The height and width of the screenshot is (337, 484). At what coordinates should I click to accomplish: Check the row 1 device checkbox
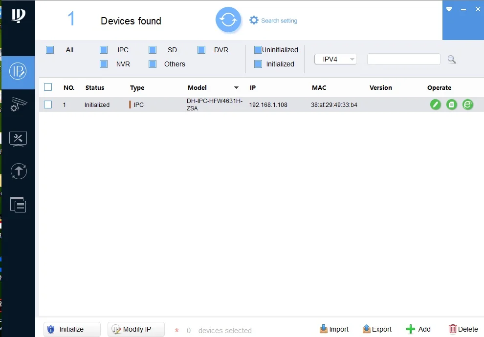(x=48, y=105)
